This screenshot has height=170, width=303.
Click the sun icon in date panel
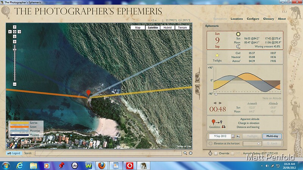tap(238, 34)
